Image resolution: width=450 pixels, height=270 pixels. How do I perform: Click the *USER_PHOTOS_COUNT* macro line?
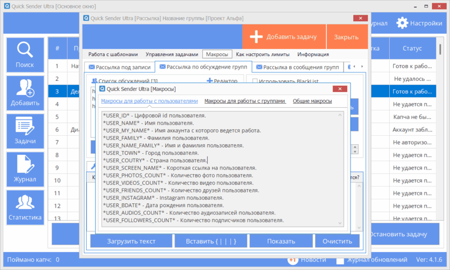click(178, 175)
